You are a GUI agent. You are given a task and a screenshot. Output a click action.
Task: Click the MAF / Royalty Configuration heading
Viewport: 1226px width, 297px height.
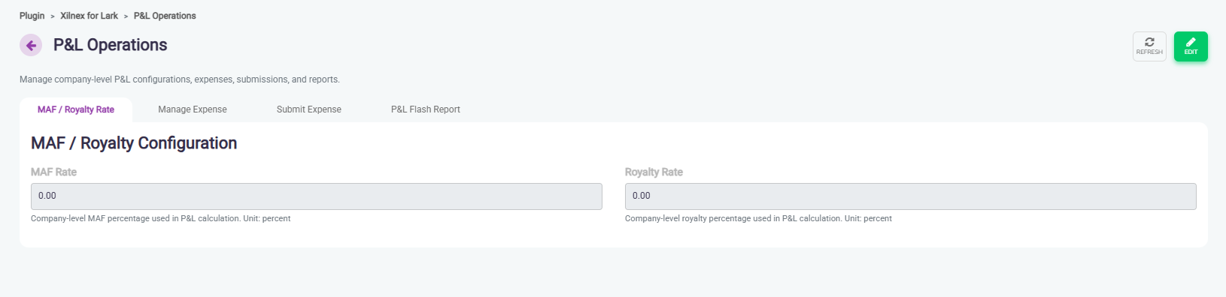[x=134, y=143]
